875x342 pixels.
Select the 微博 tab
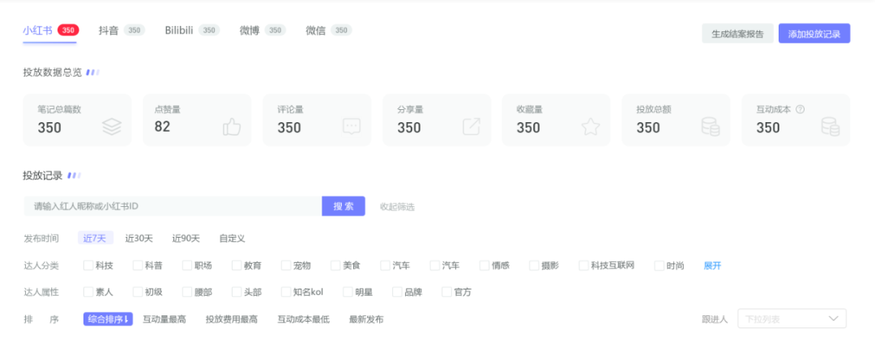(262, 31)
